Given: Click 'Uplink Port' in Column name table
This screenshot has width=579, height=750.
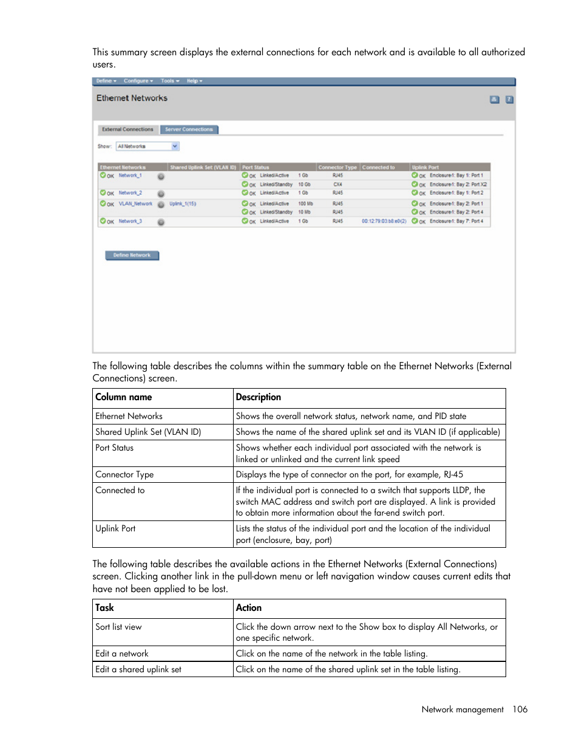Looking at the screenshot, I should (x=115, y=528).
